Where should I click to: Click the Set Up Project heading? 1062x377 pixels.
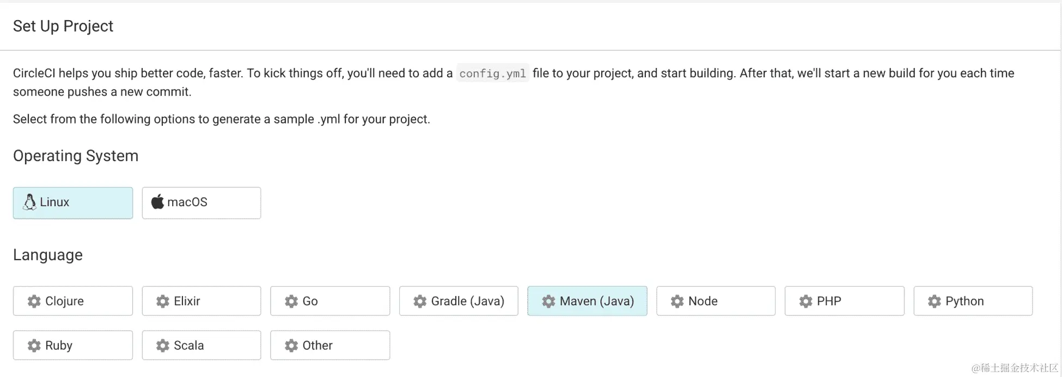pos(63,26)
